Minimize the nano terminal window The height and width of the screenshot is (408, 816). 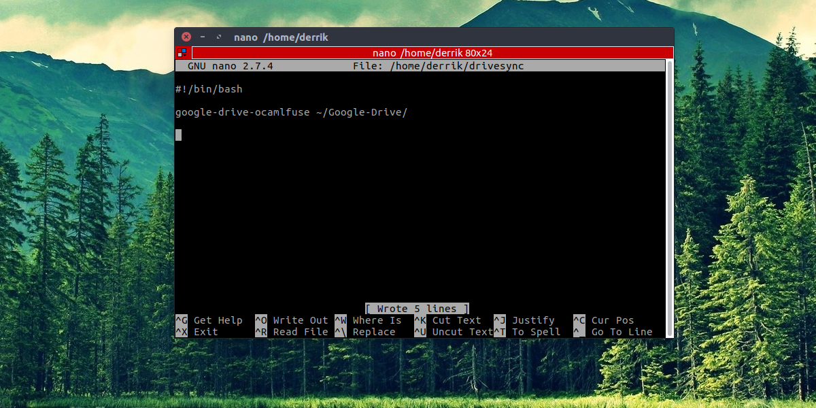[203, 37]
